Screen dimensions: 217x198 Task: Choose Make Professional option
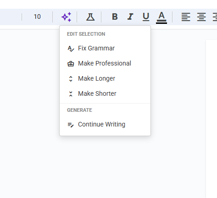point(105,63)
